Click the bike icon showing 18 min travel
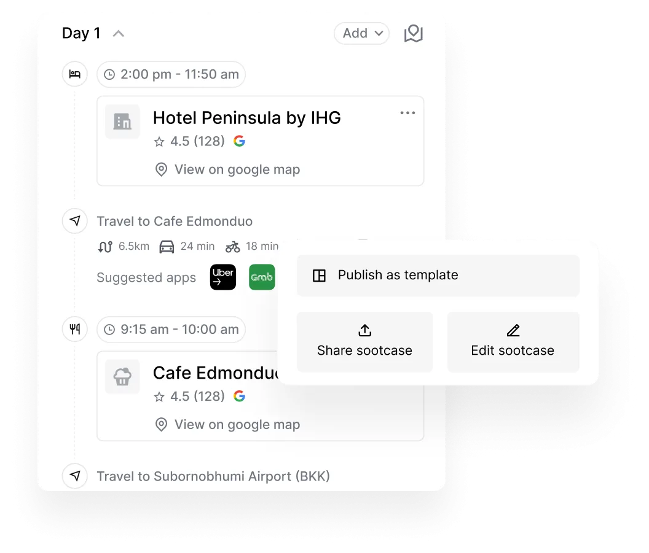The height and width of the screenshot is (553, 649). [x=233, y=246]
